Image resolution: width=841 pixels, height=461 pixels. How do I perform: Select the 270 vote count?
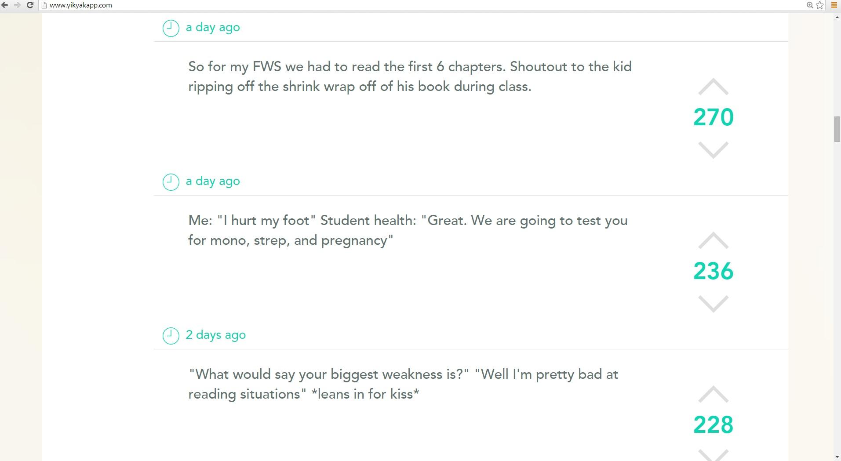[713, 117]
